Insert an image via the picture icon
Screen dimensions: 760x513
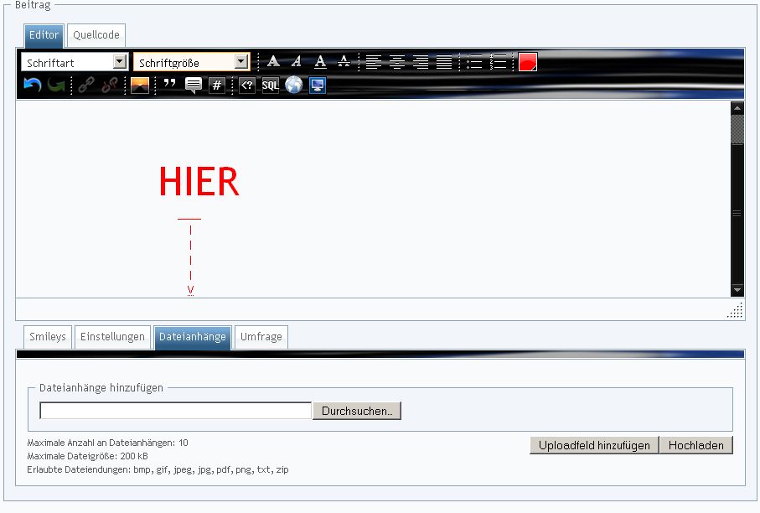(140, 85)
